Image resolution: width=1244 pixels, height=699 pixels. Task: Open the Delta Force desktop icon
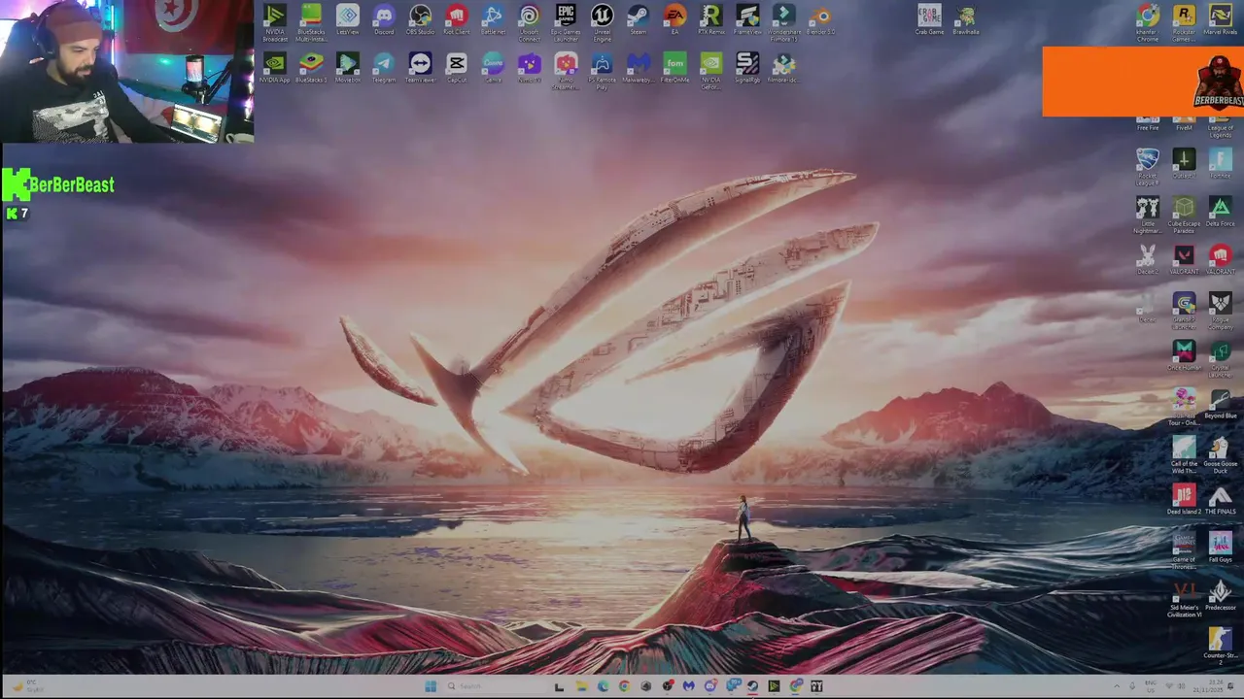1221,211
